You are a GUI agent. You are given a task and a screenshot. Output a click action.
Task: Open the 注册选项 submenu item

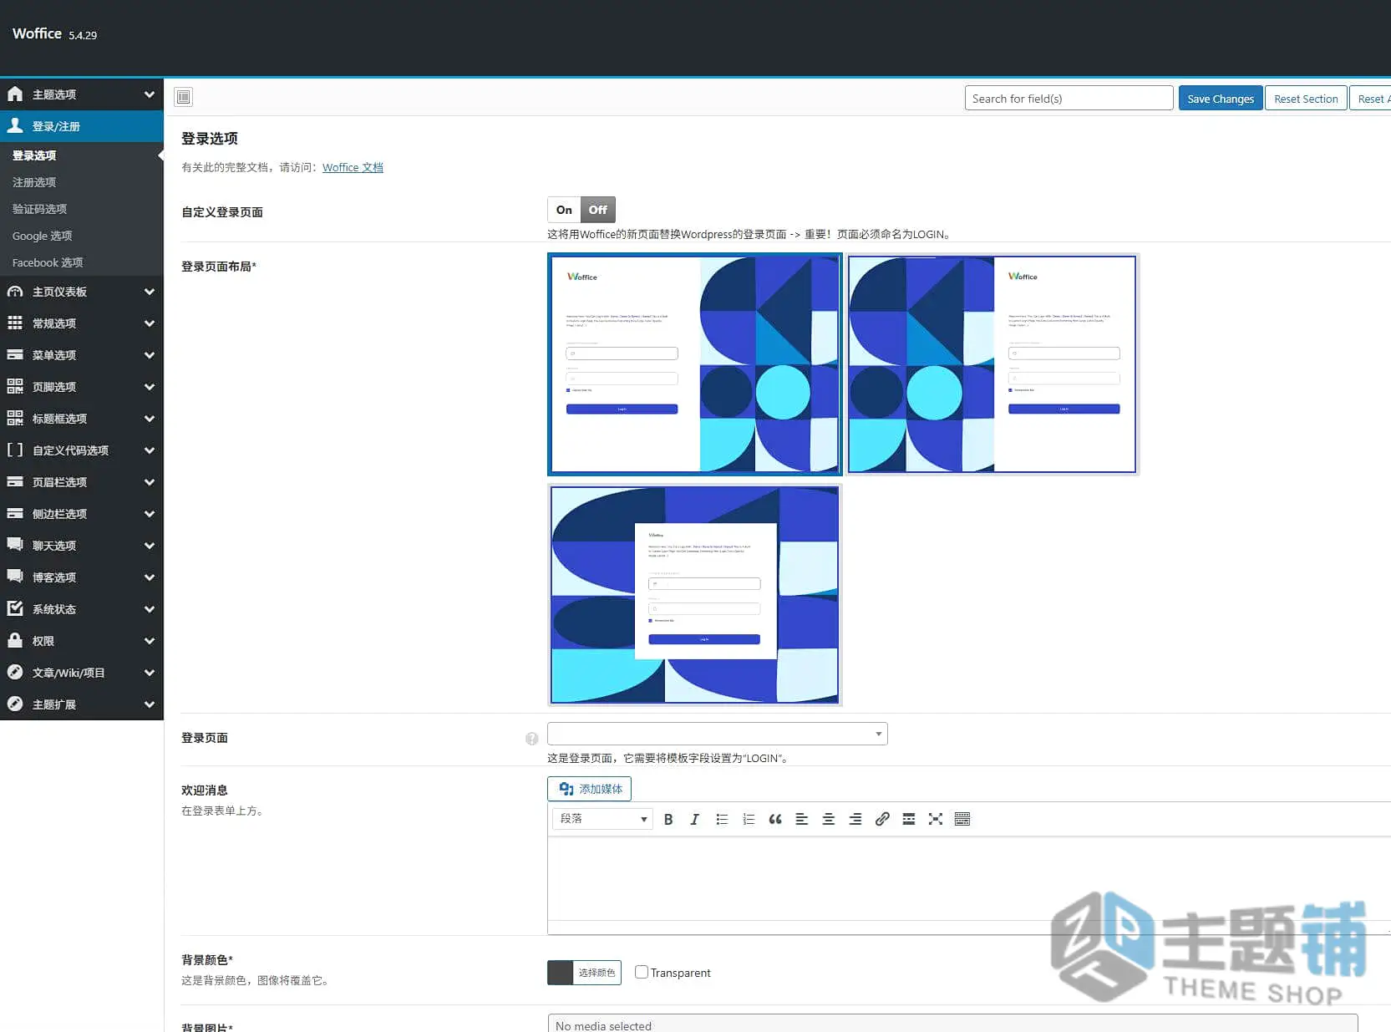pos(34,182)
